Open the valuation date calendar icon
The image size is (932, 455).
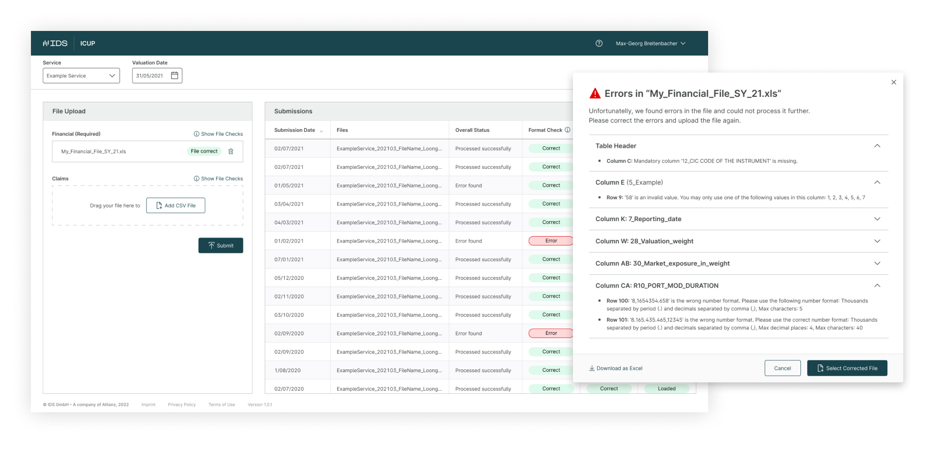coord(174,76)
